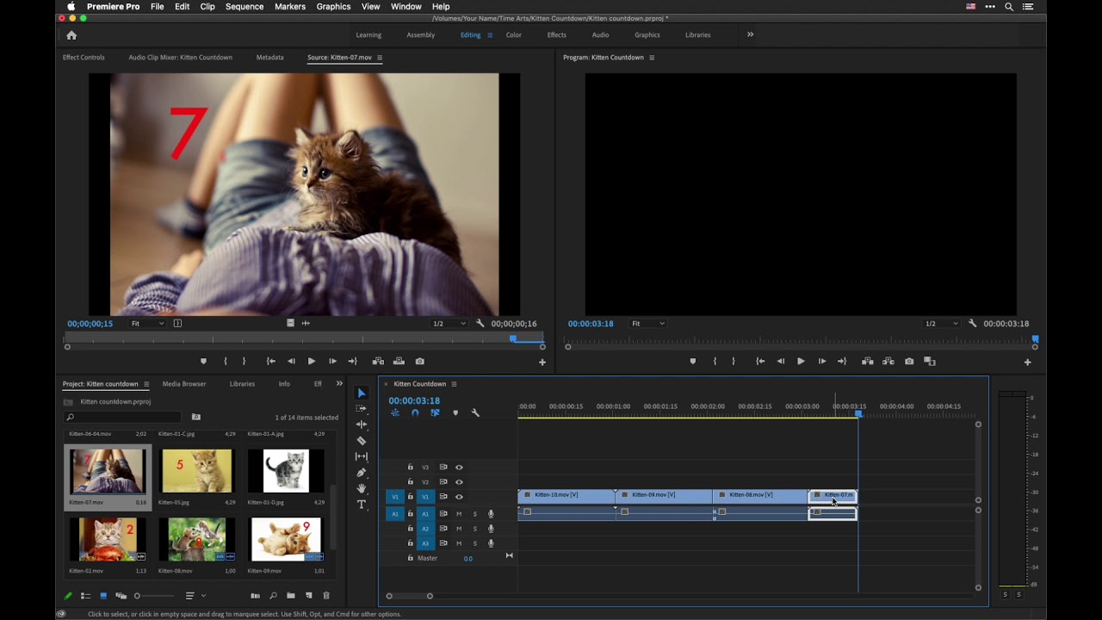Create new bin folder in Project panel
Image resolution: width=1102 pixels, height=620 pixels.
click(x=291, y=595)
